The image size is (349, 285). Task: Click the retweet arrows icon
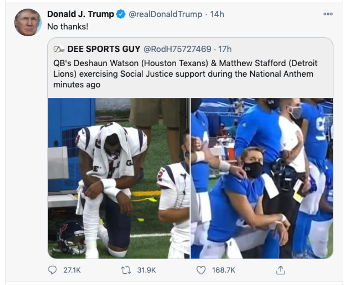coord(126,270)
